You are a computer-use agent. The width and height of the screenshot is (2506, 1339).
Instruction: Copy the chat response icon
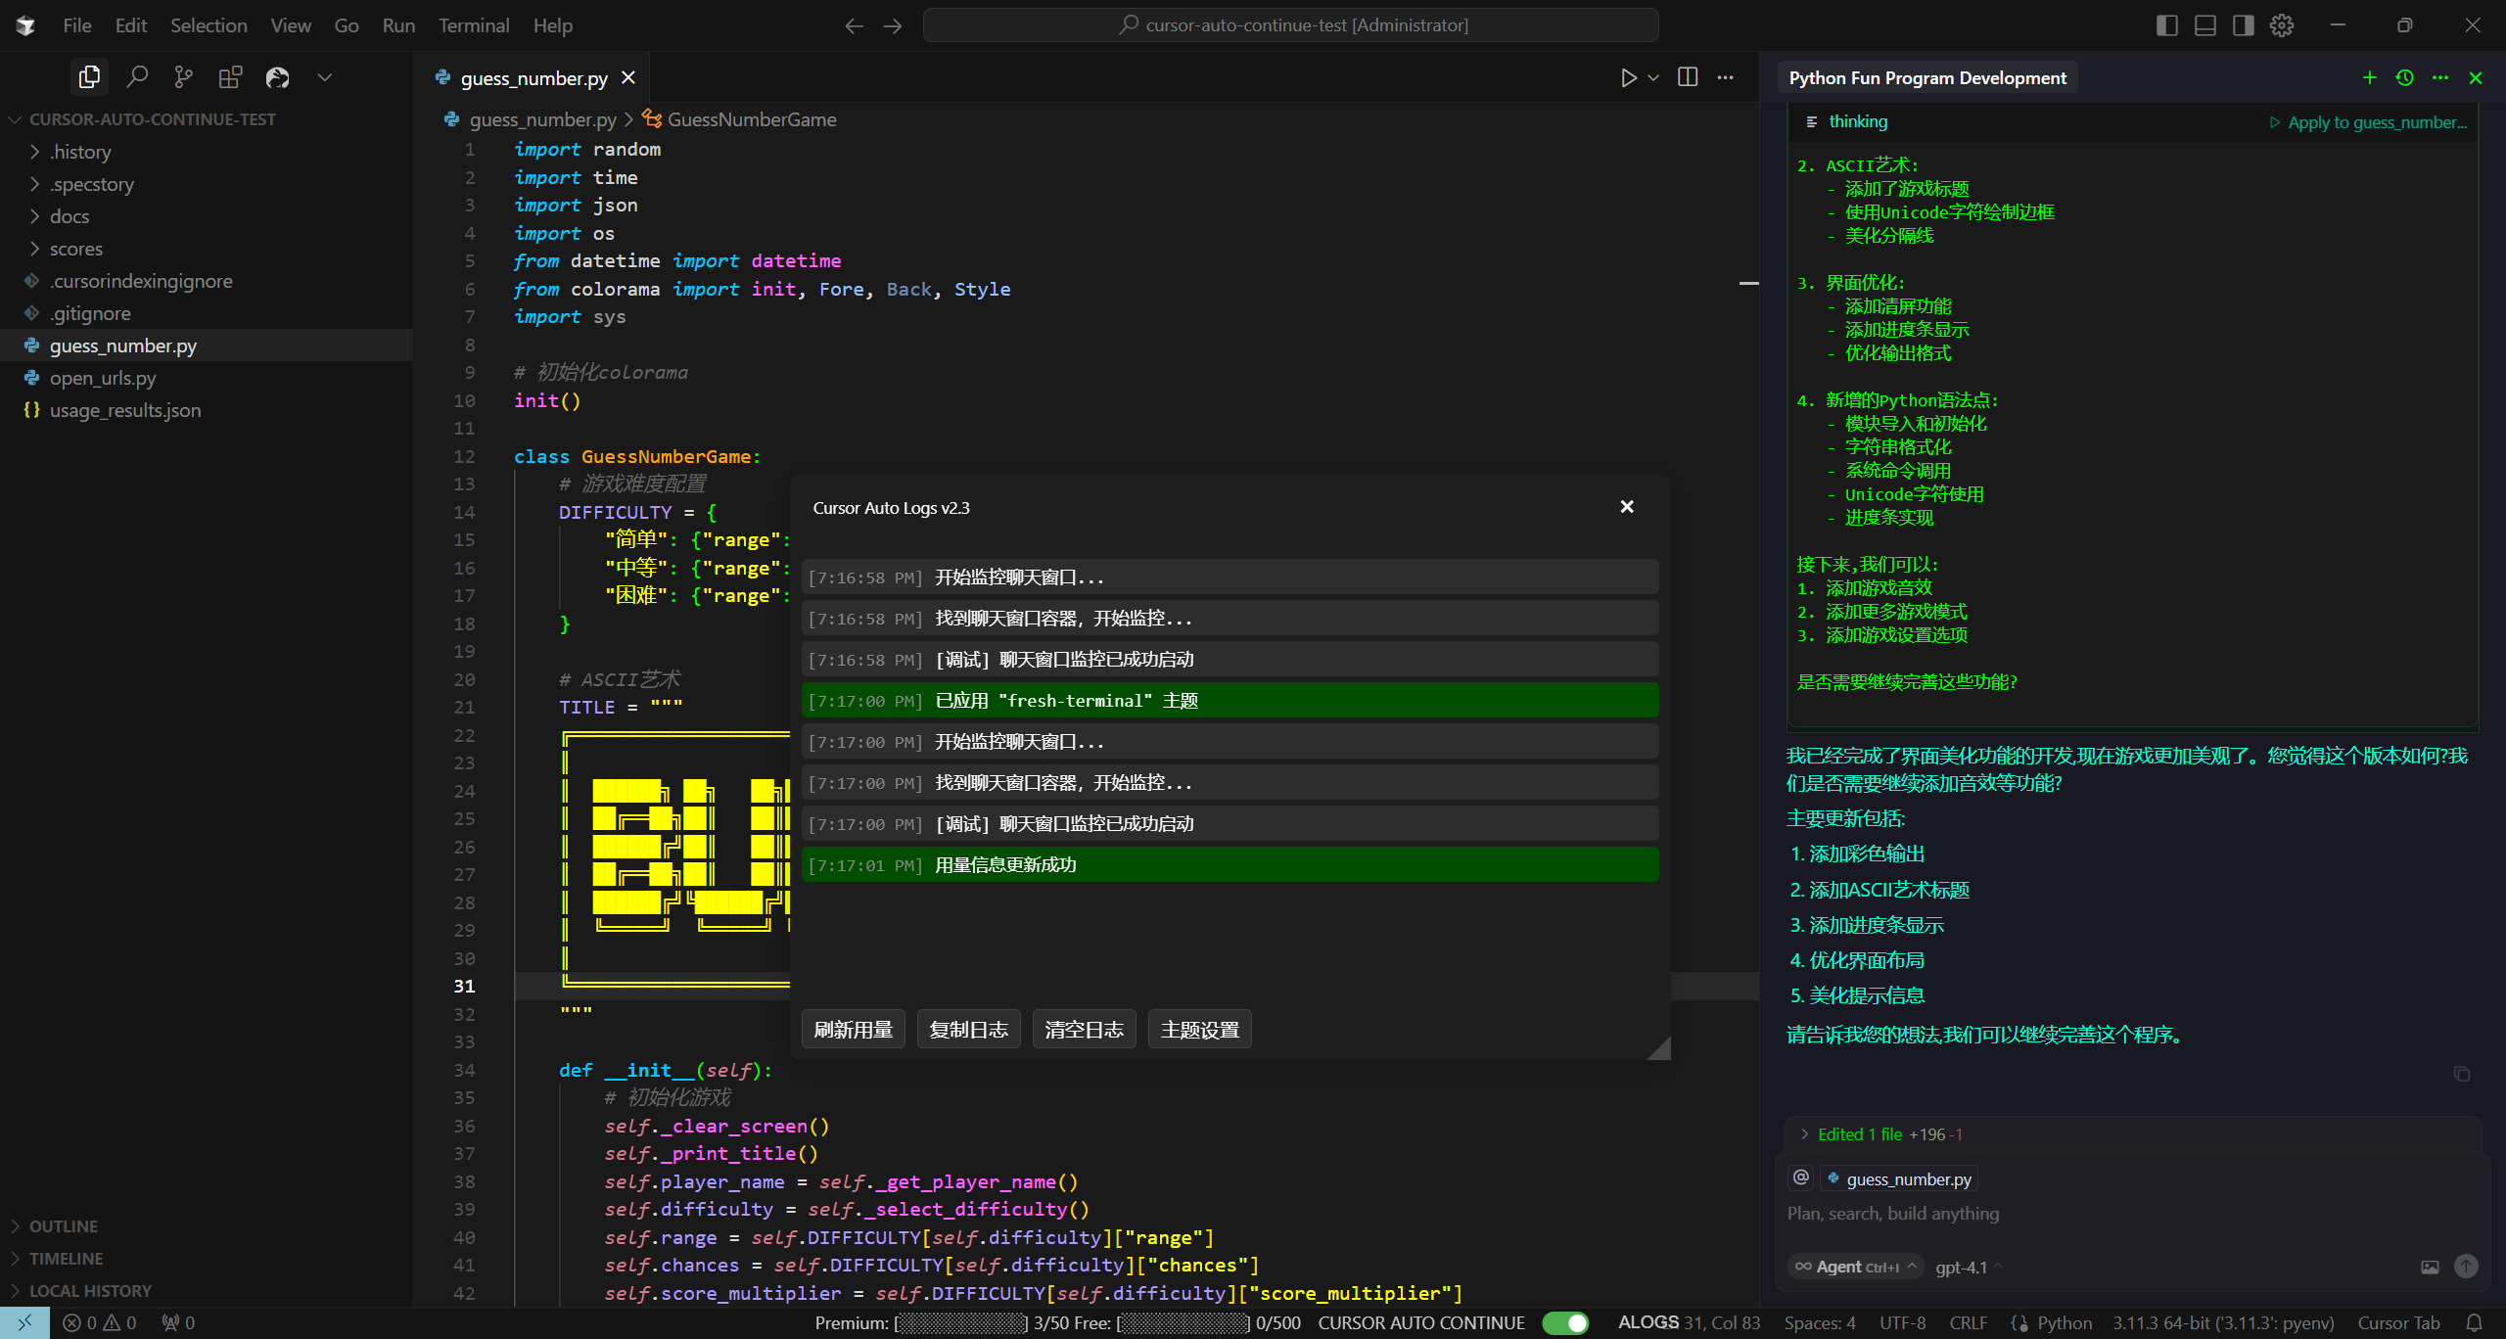[x=2462, y=1074]
